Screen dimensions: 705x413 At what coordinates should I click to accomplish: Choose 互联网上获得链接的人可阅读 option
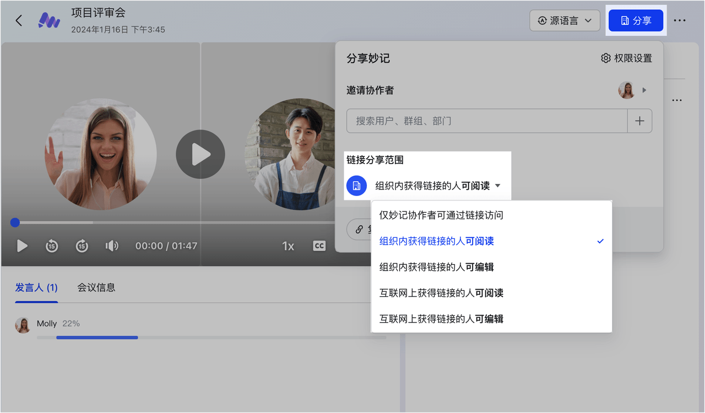click(441, 293)
